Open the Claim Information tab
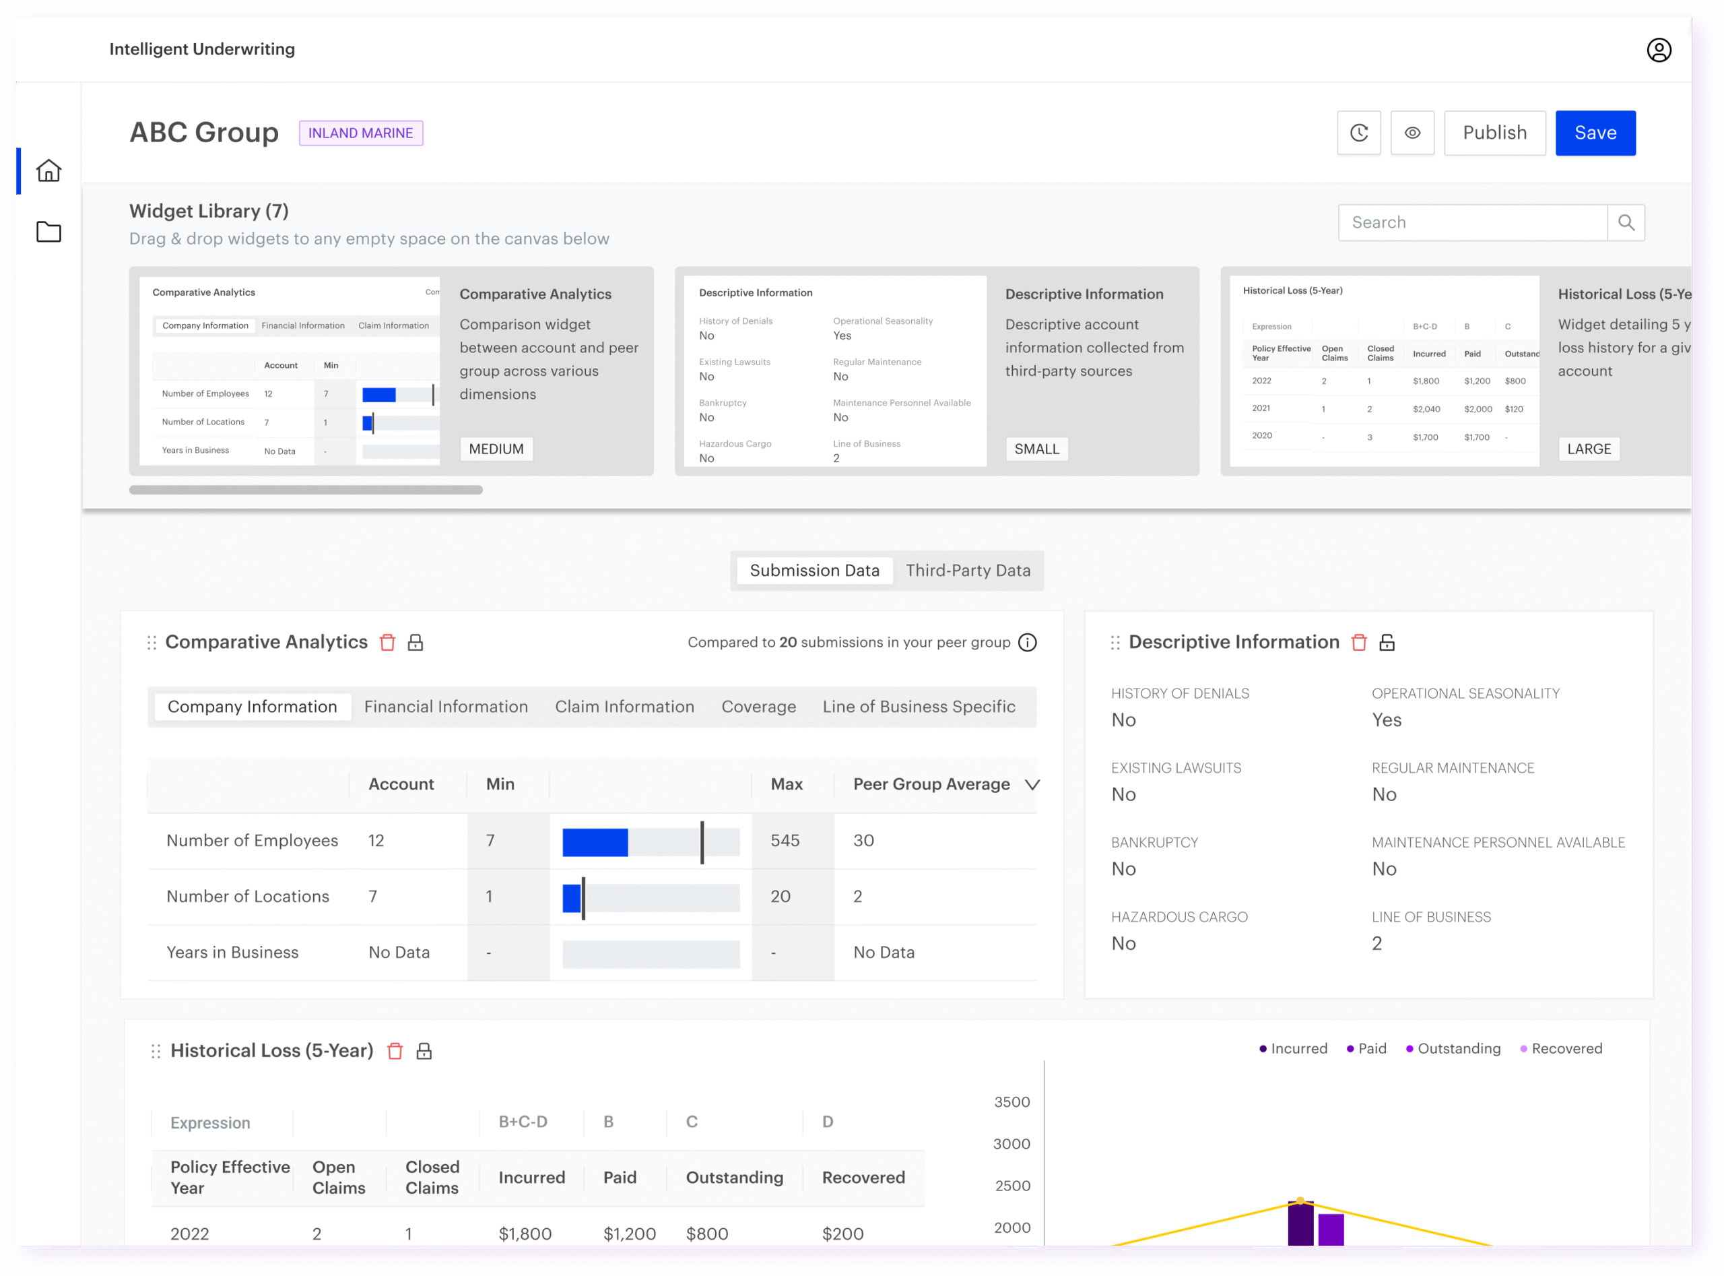1724x1276 pixels. pyautogui.click(x=624, y=706)
